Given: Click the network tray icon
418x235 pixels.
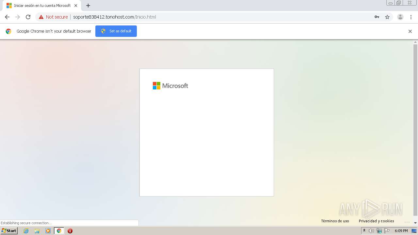Looking at the screenshot, I should click(379, 231).
